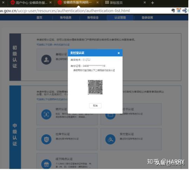Click the dark extension icon in address bar

(x=173, y=10)
